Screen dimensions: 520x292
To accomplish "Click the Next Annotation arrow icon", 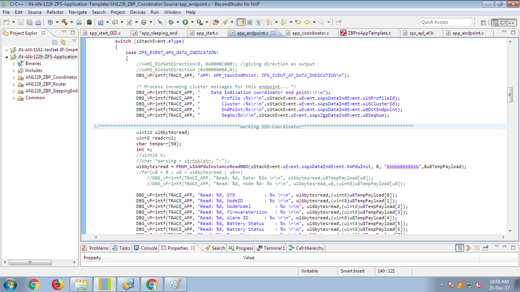I will (x=269, y=22).
